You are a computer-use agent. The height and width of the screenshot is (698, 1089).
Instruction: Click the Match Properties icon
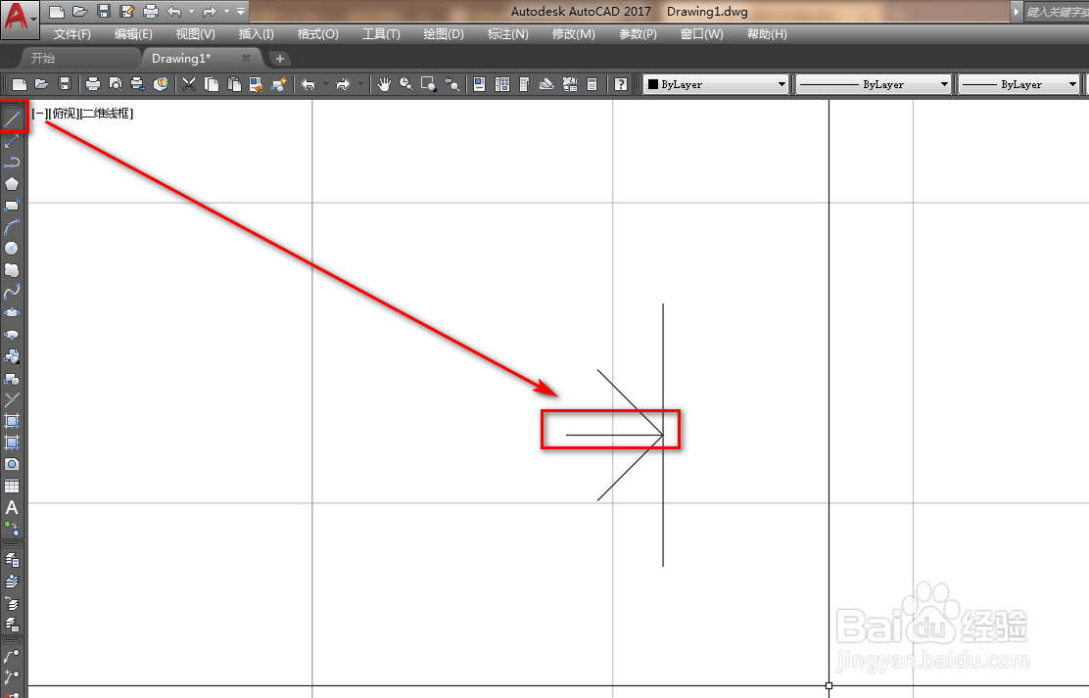257,85
